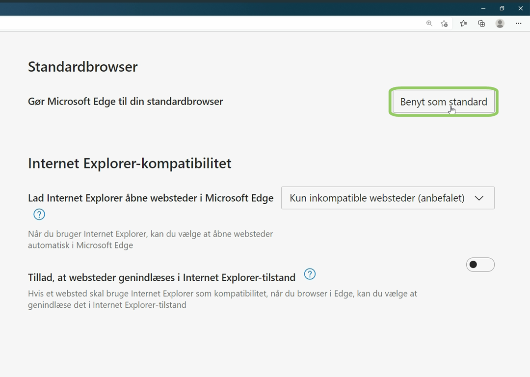Click the label Tillad, at websteder genindlæses
The image size is (530, 377).
coord(161,277)
